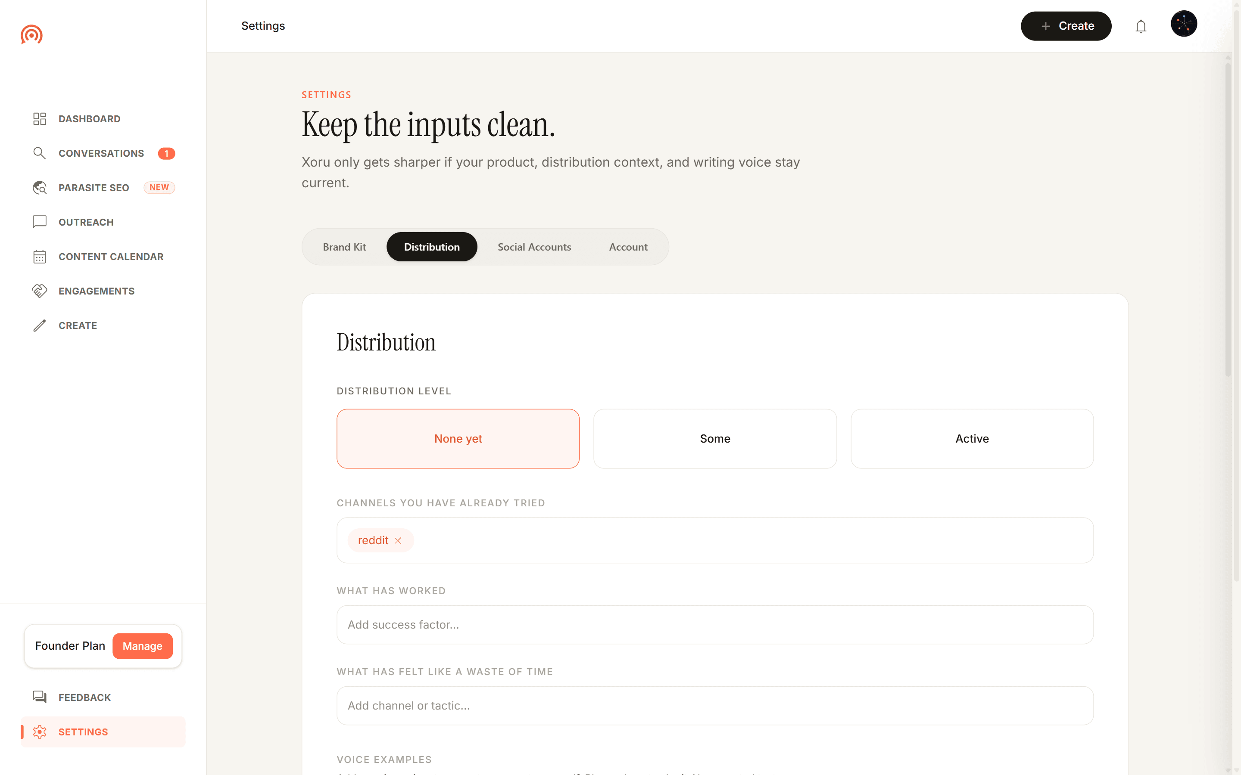Screen dimensions: 1241x775
Task: Open the DASHBOARD menu label
Action: [89, 119]
